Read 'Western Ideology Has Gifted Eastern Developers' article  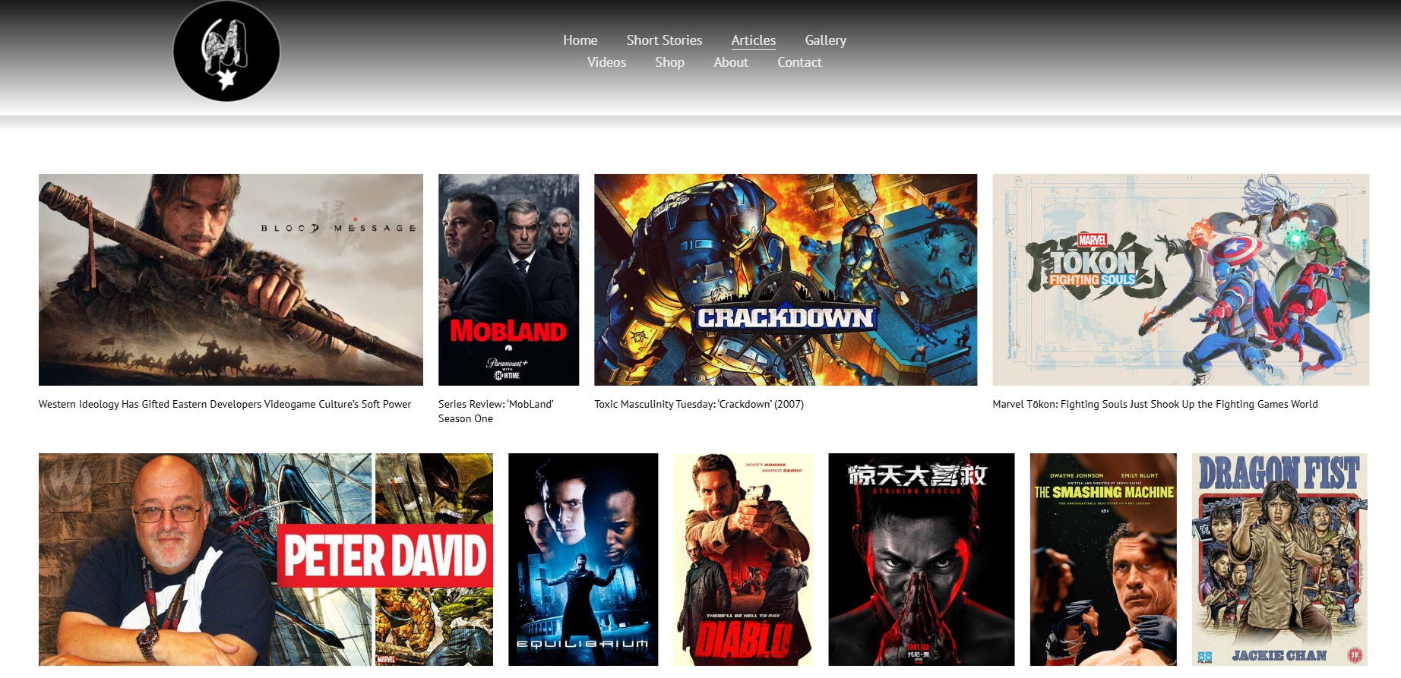[225, 404]
